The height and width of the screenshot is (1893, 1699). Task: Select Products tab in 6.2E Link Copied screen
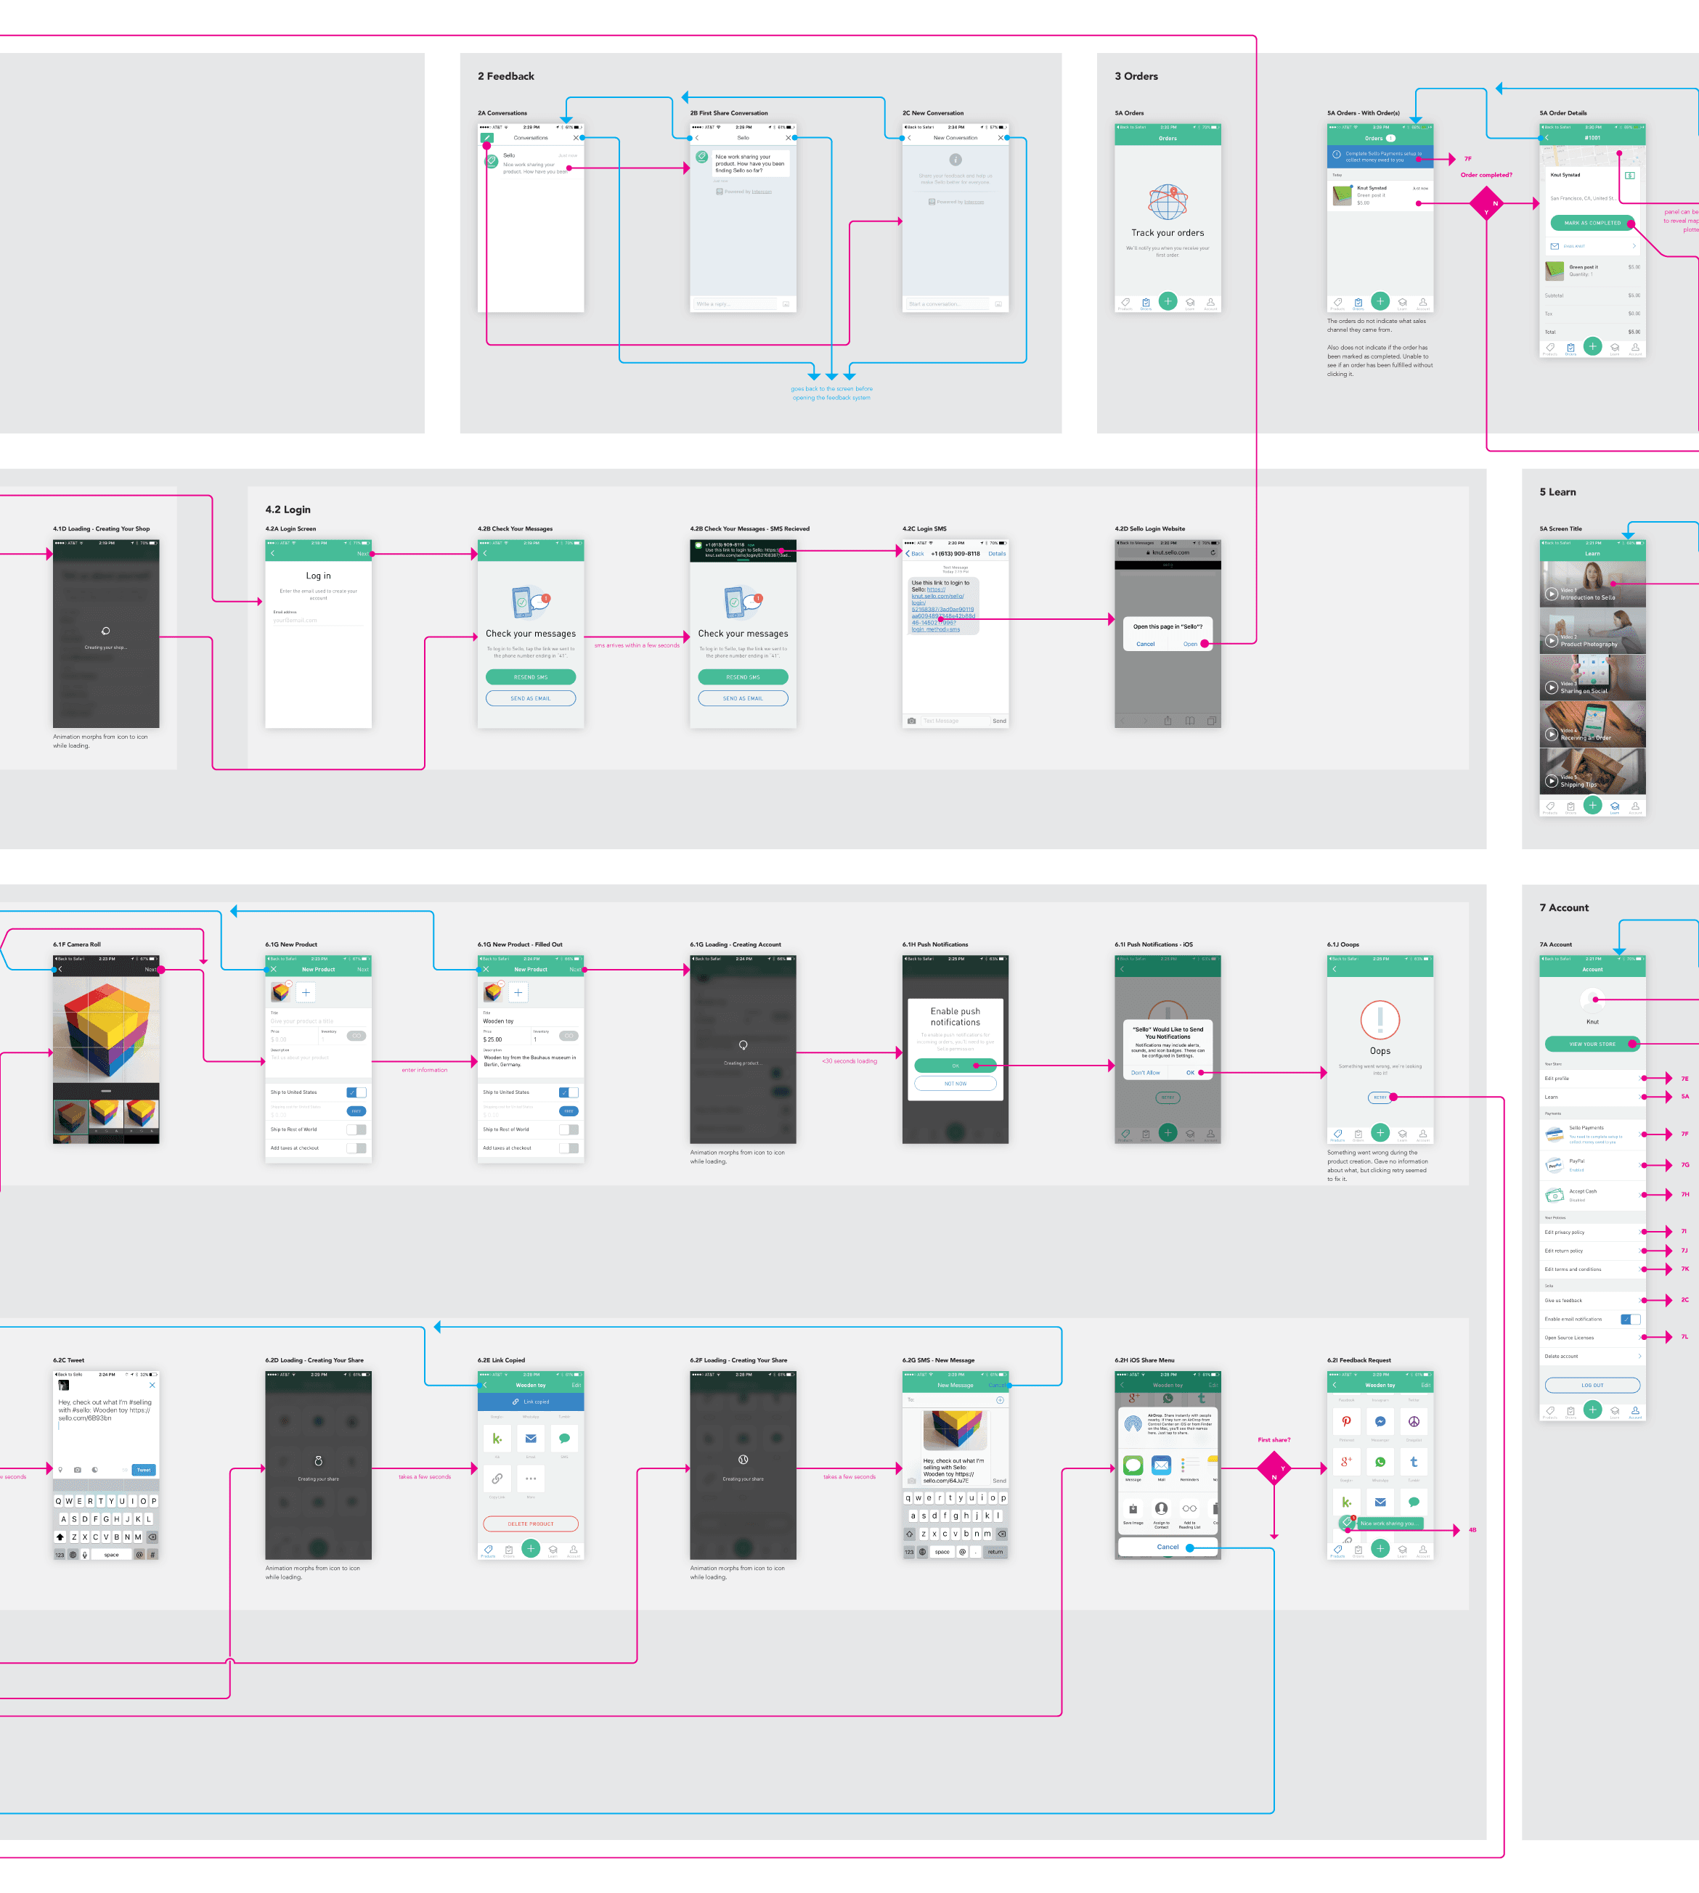tap(487, 1550)
